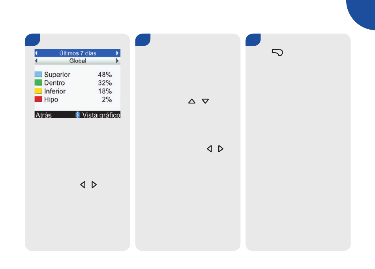
Task: Click the right arrow next to Global
Action: [117, 60]
